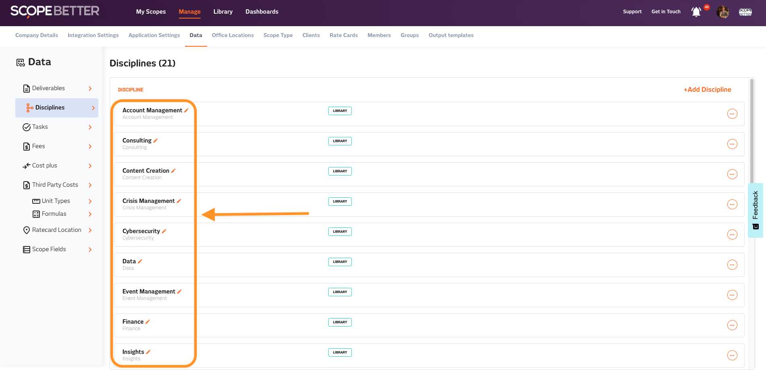Click the notification bell icon
Viewport: 766px width, 370px height.
click(696, 12)
